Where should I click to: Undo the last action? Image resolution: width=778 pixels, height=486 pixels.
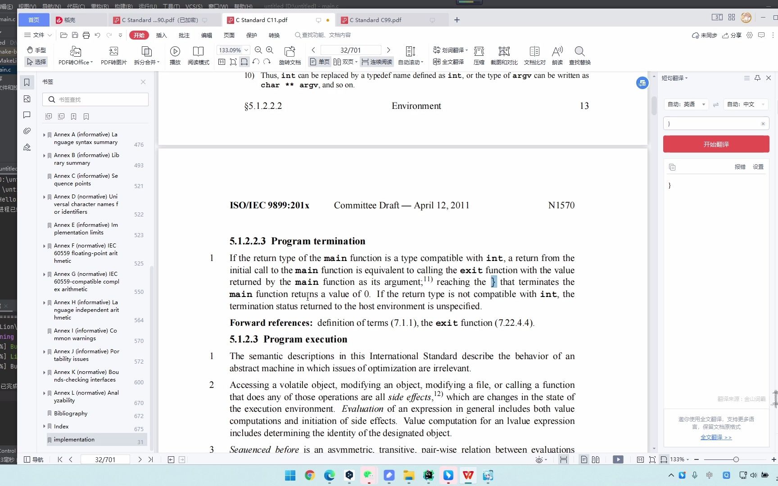click(97, 35)
